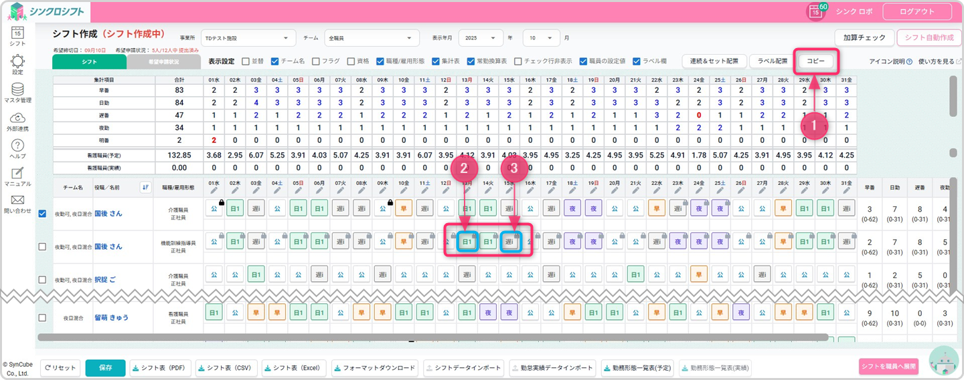Uncheck the チーム名 checkbox

(x=275, y=61)
